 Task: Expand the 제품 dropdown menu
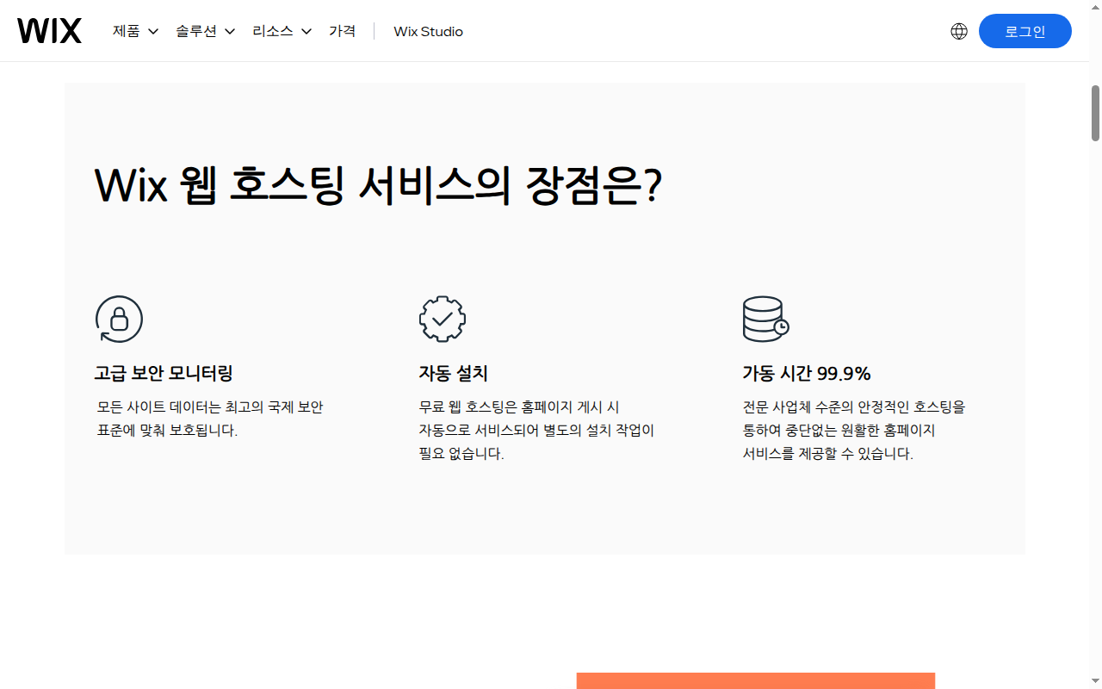coord(136,31)
